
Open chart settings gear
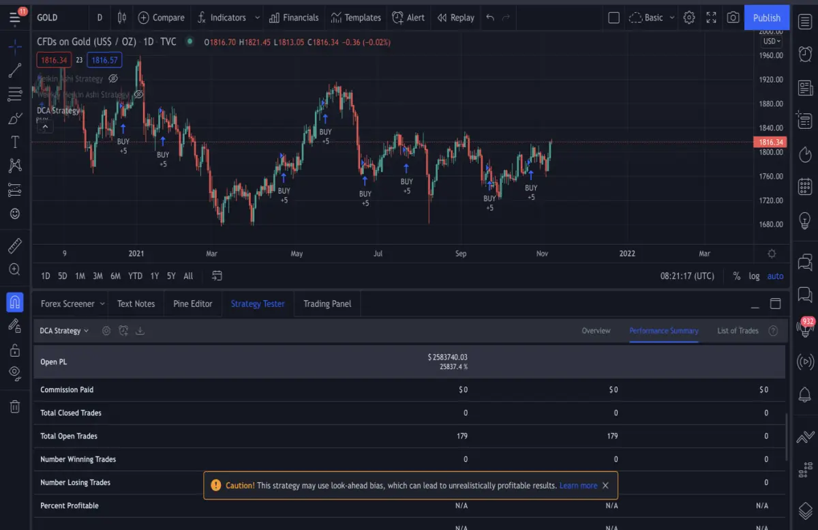(x=689, y=18)
